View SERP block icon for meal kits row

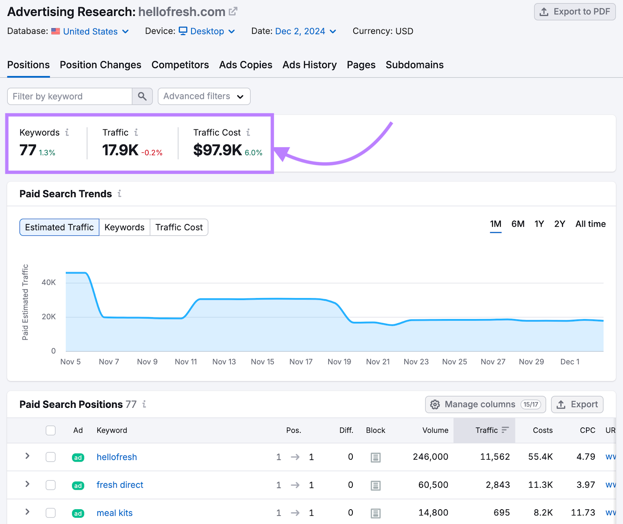375,513
